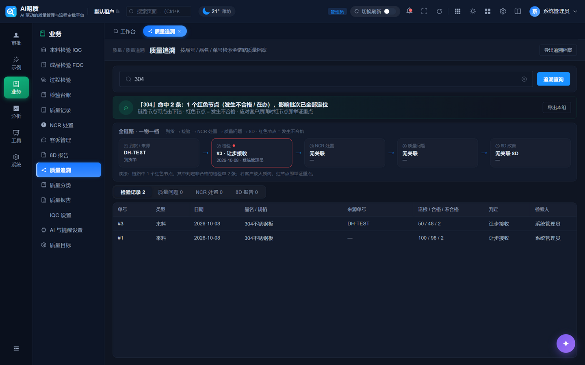Image resolution: width=585 pixels, height=365 pixels.
Task: Open 系统 in left rail
Action: 16,161
